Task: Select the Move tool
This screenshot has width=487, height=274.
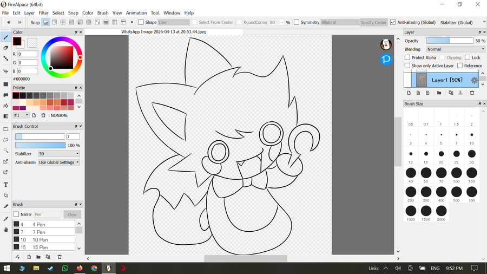Action: 5,71
